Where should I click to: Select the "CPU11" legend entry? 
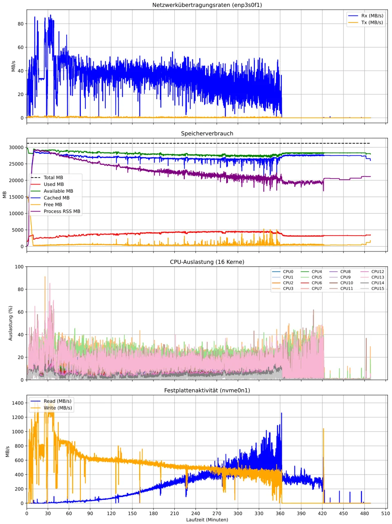pyautogui.click(x=341, y=289)
